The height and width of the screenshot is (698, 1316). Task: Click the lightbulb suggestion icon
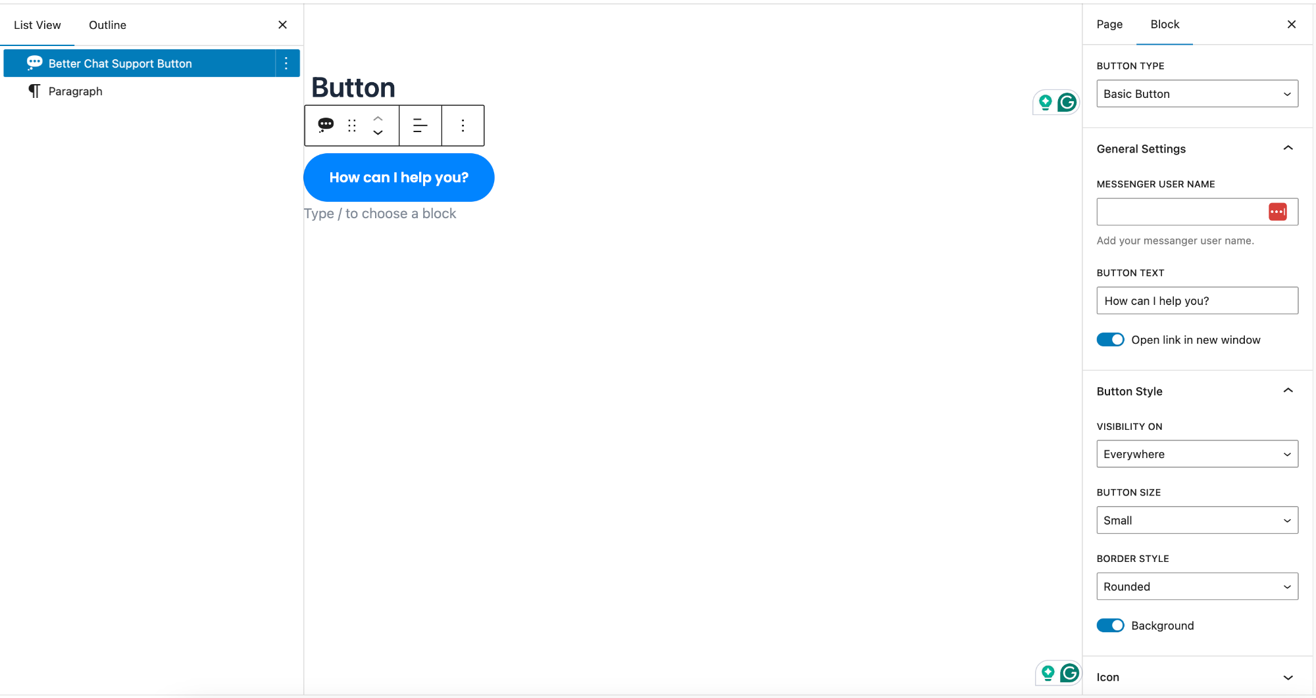click(x=1045, y=103)
